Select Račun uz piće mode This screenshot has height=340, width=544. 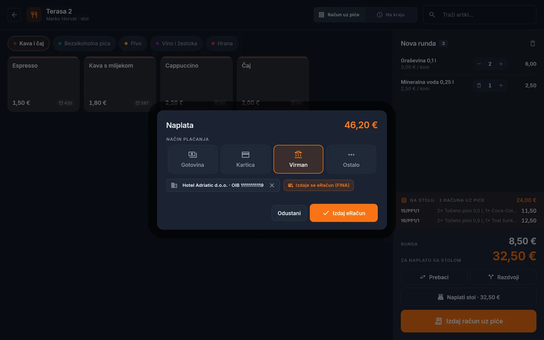339,15
